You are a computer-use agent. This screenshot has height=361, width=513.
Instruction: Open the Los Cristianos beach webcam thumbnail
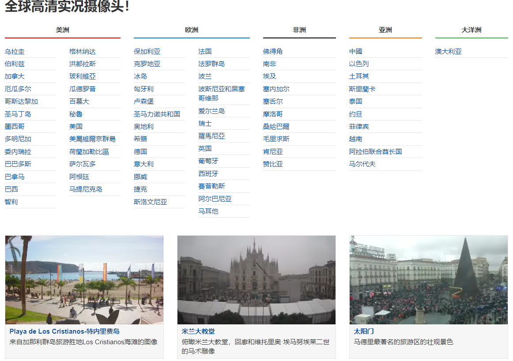click(84, 280)
